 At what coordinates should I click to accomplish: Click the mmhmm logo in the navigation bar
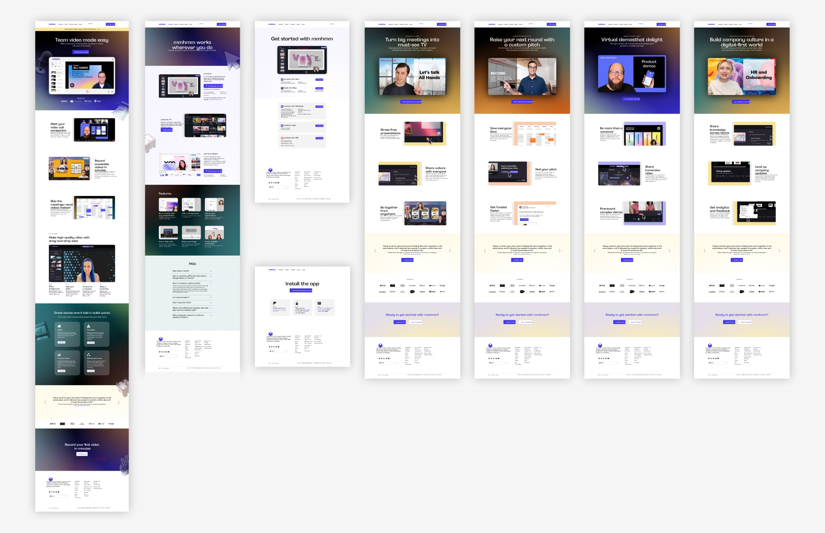point(52,24)
